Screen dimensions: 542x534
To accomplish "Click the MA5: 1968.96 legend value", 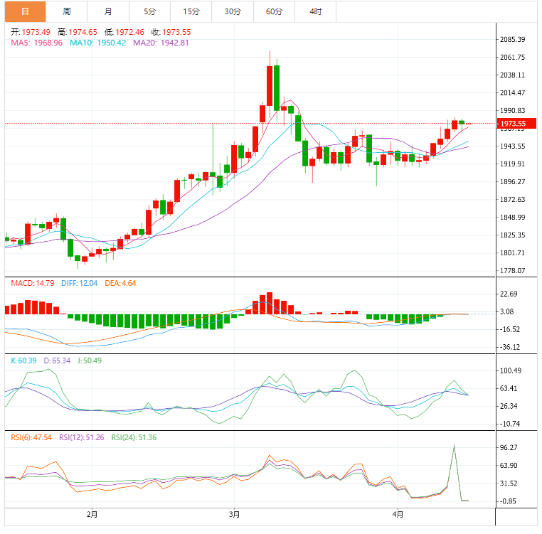I will click(37, 43).
